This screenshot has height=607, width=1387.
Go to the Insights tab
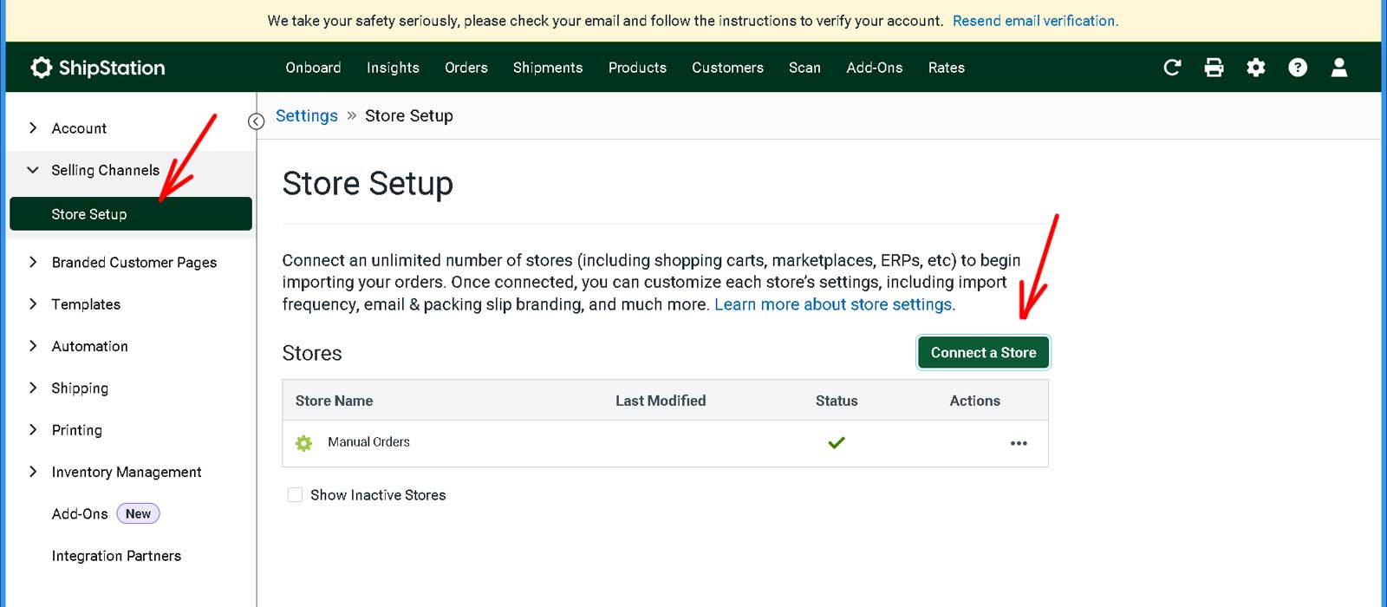[393, 68]
